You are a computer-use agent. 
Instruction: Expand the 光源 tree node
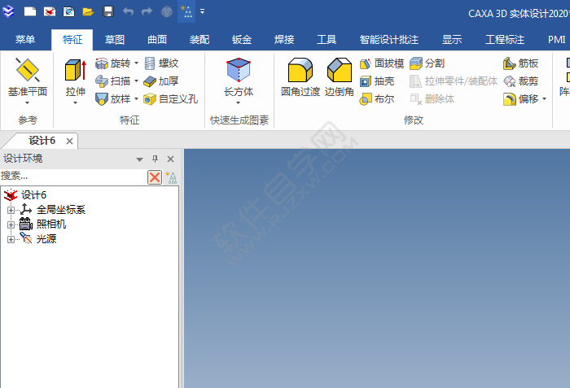[x=11, y=239]
